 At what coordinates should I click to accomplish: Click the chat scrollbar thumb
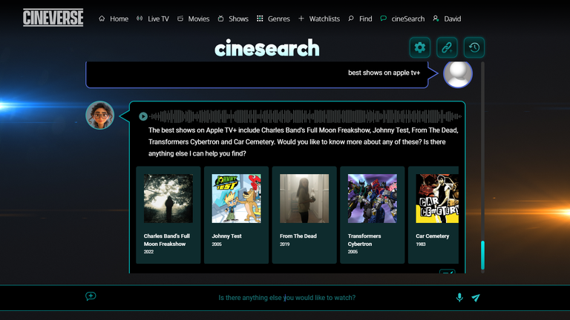[x=482, y=255]
